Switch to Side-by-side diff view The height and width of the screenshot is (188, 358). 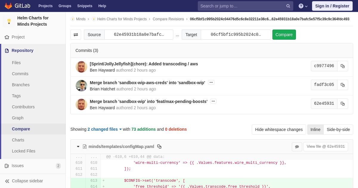pos(338,130)
